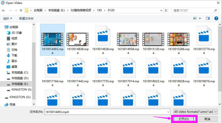This screenshot has width=222, height=123.
Task: Expand the address path history dropdown
Action: pos(161,11)
